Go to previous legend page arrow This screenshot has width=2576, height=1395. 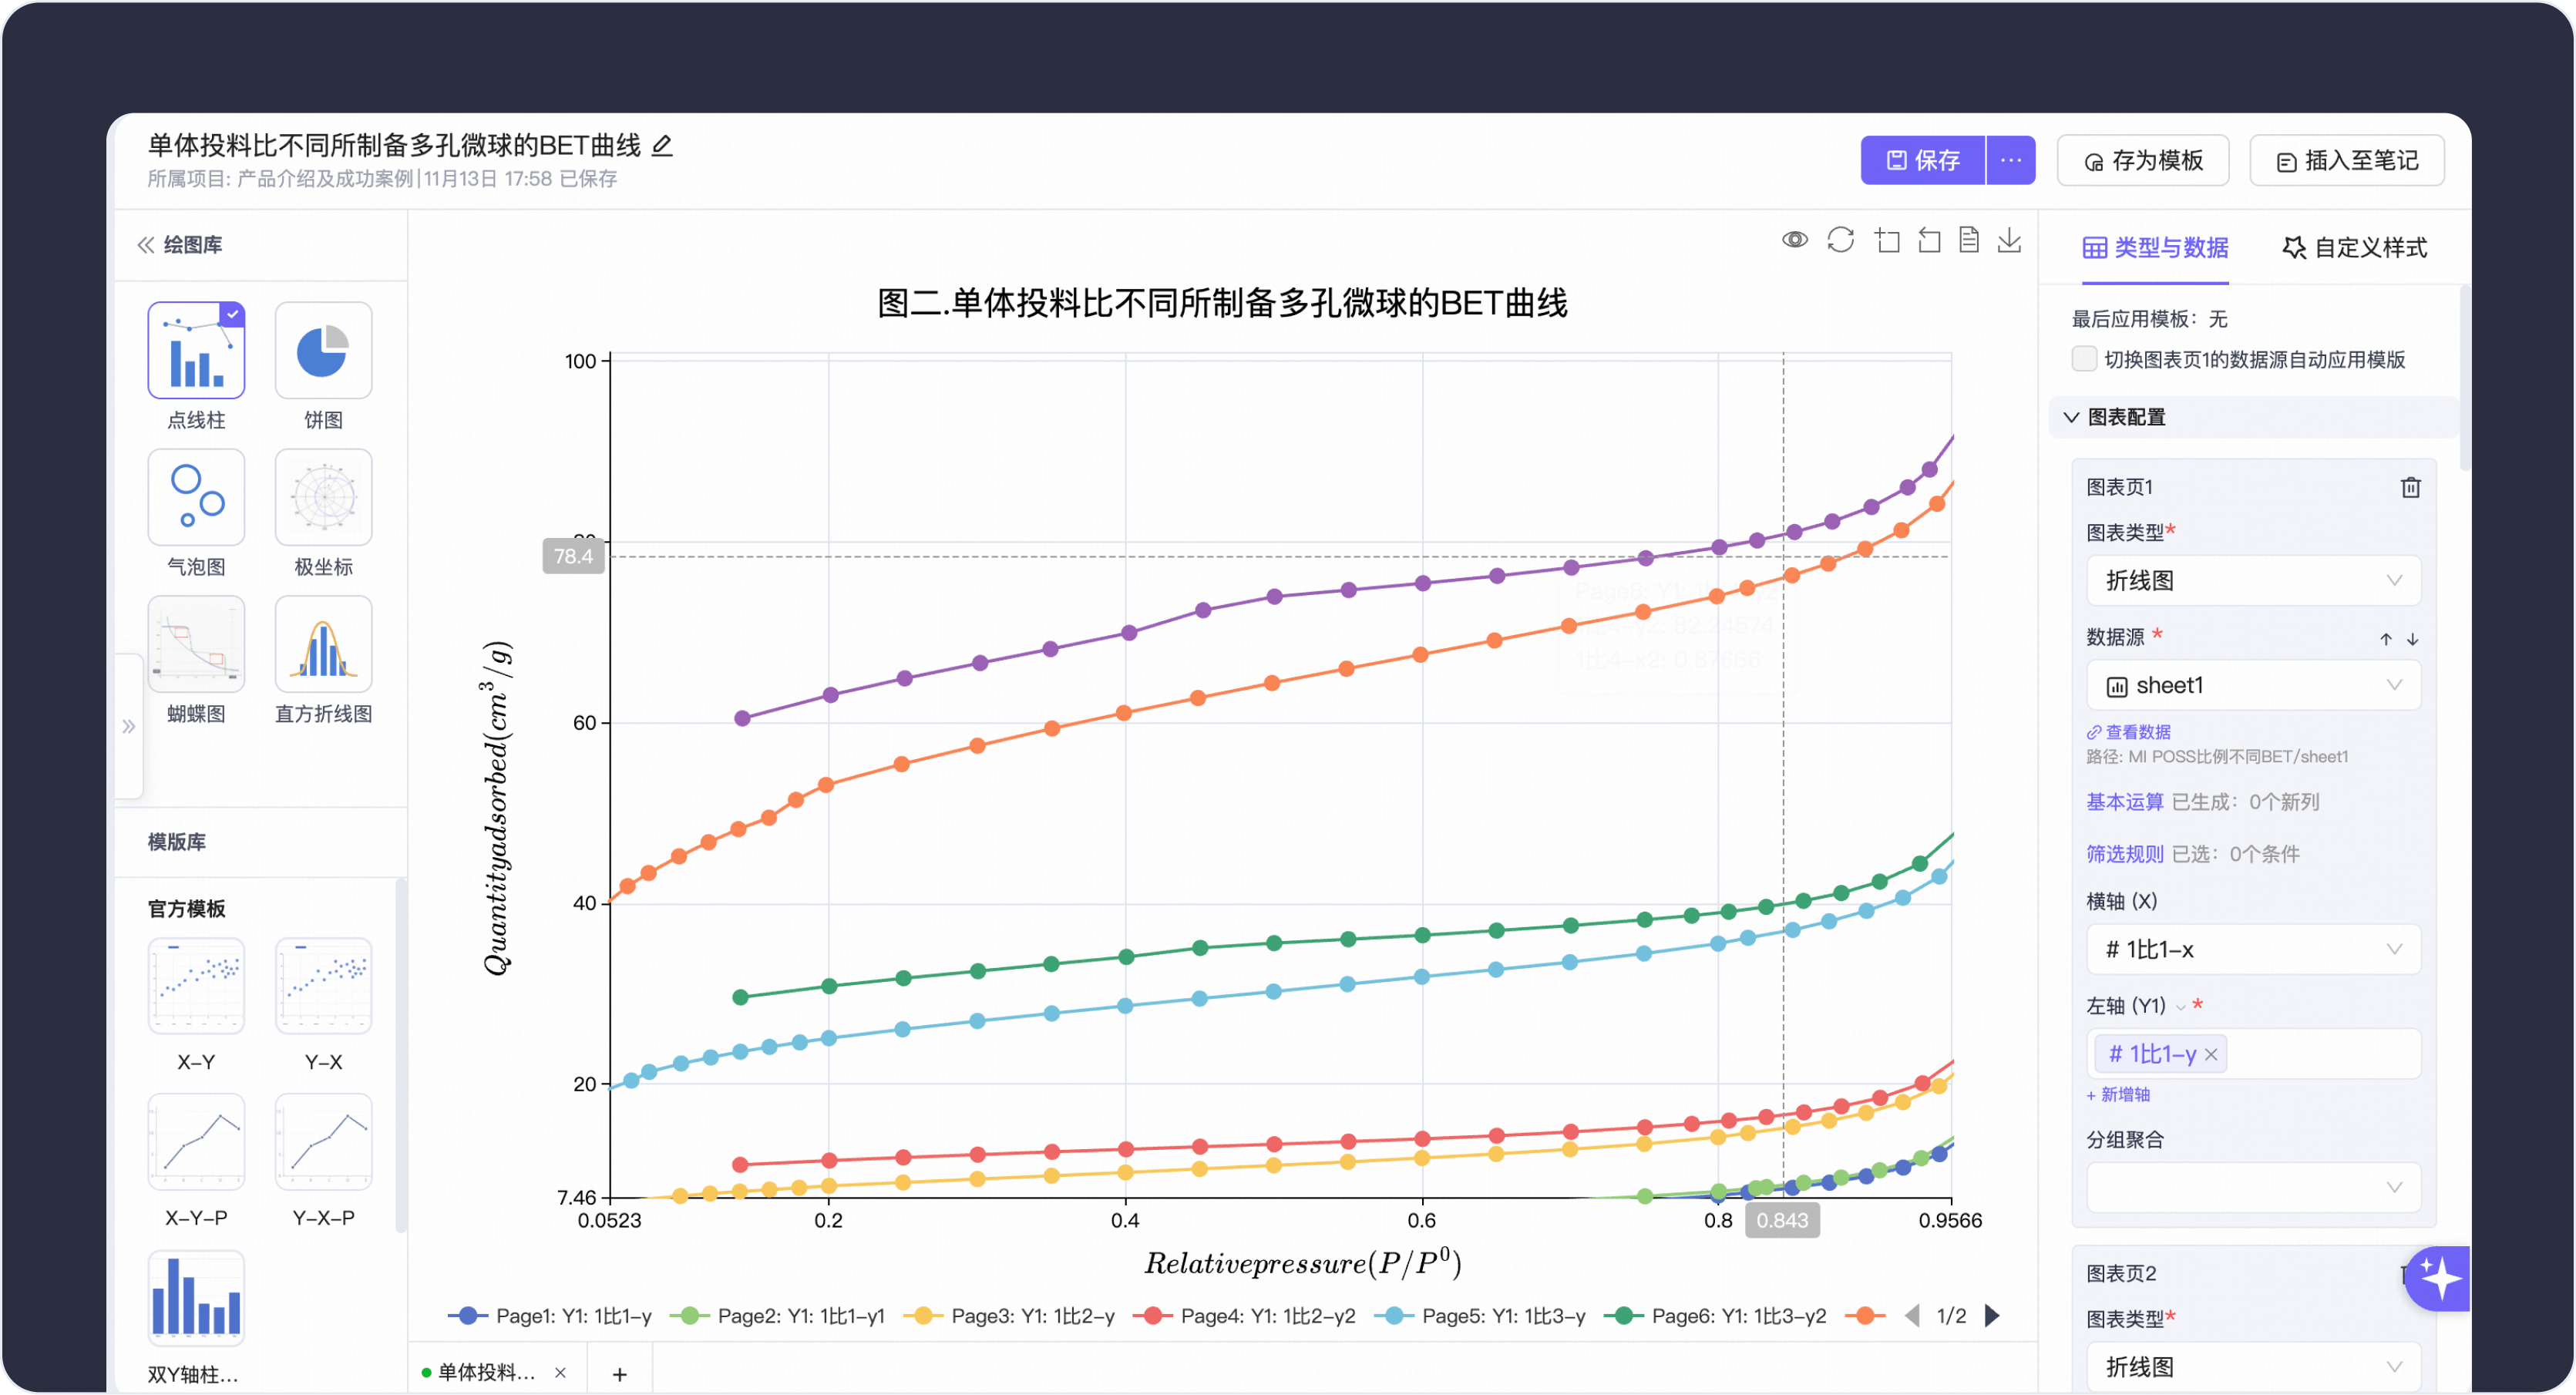(x=1912, y=1316)
